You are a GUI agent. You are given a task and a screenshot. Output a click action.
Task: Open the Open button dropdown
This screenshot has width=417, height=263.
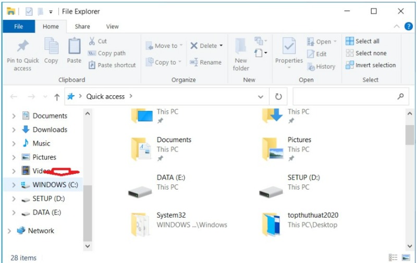tap(335, 42)
